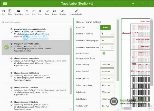
Task: Click the Offset from top stepper
Action: pos(112,65)
